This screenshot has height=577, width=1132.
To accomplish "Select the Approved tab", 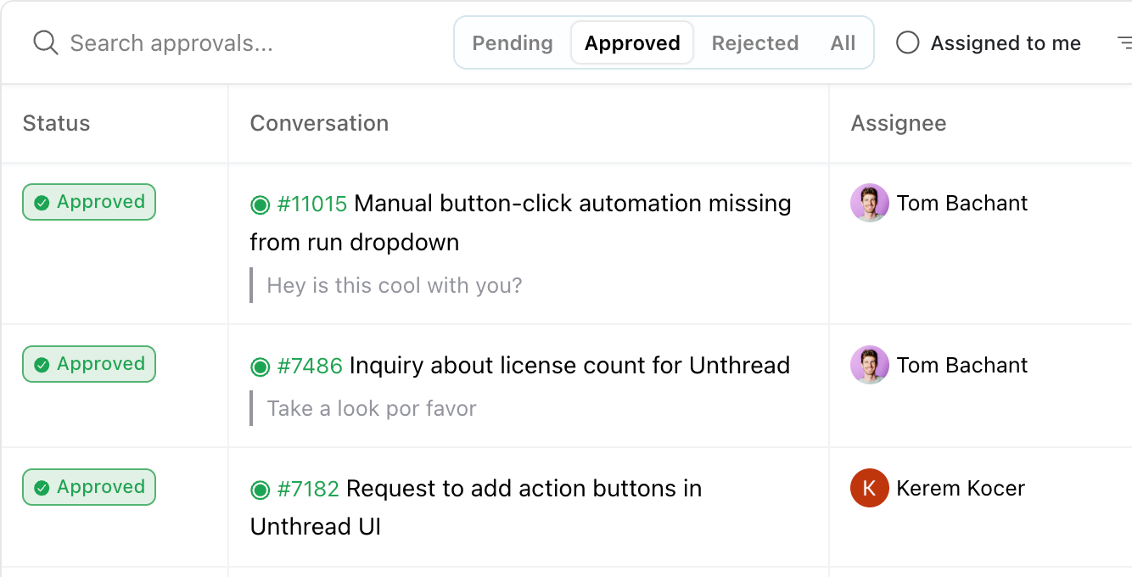I will [632, 43].
